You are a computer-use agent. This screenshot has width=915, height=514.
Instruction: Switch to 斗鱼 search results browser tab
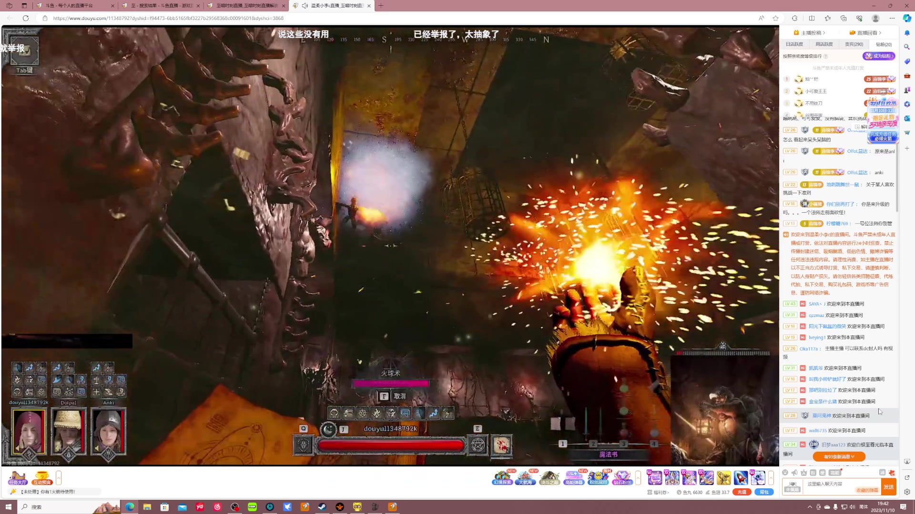point(162,6)
